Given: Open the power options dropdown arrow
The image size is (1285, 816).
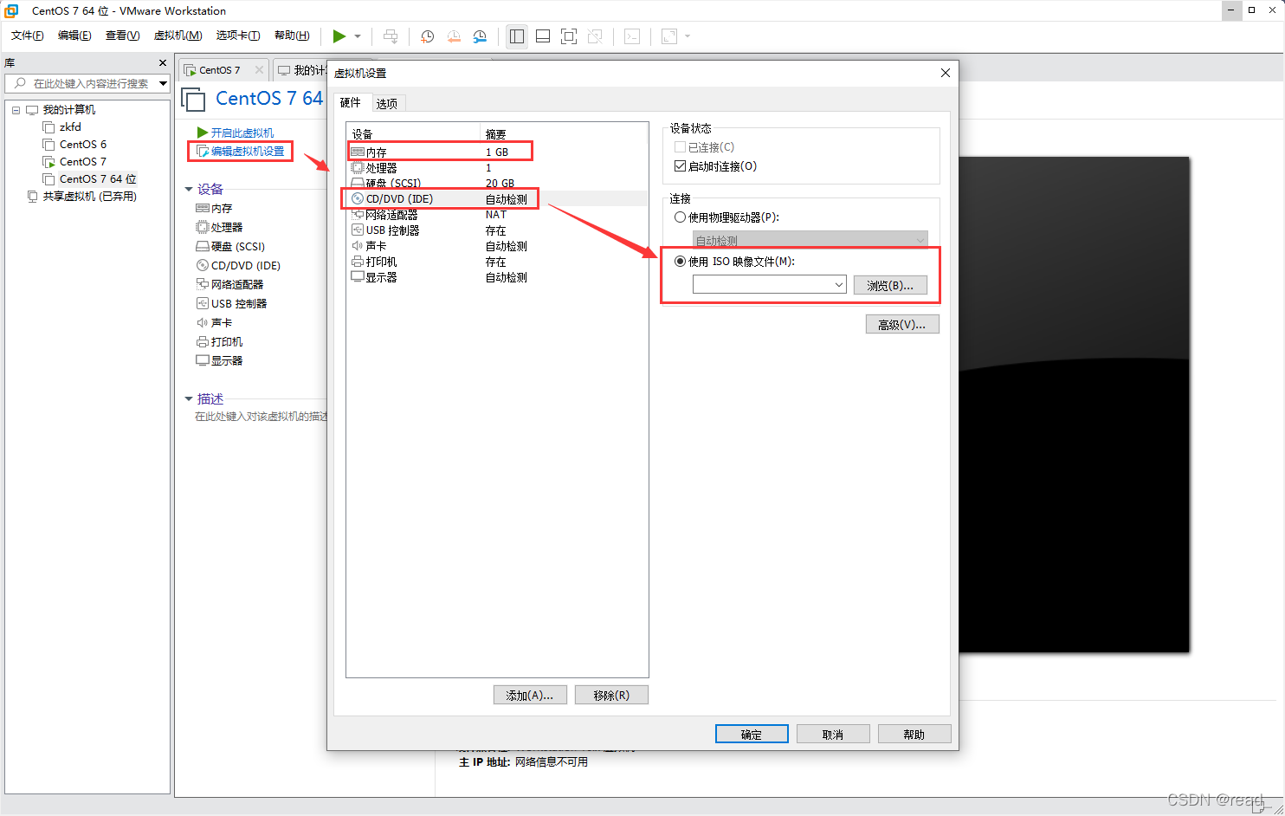Looking at the screenshot, I should tap(358, 36).
